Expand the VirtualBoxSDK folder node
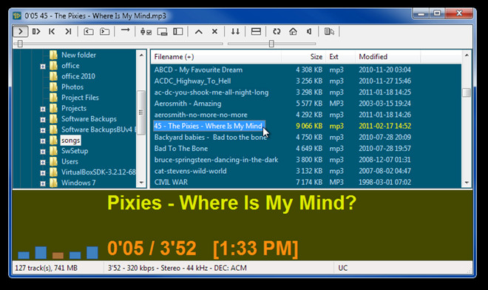Screen dimensions: 488x290 tap(43, 173)
